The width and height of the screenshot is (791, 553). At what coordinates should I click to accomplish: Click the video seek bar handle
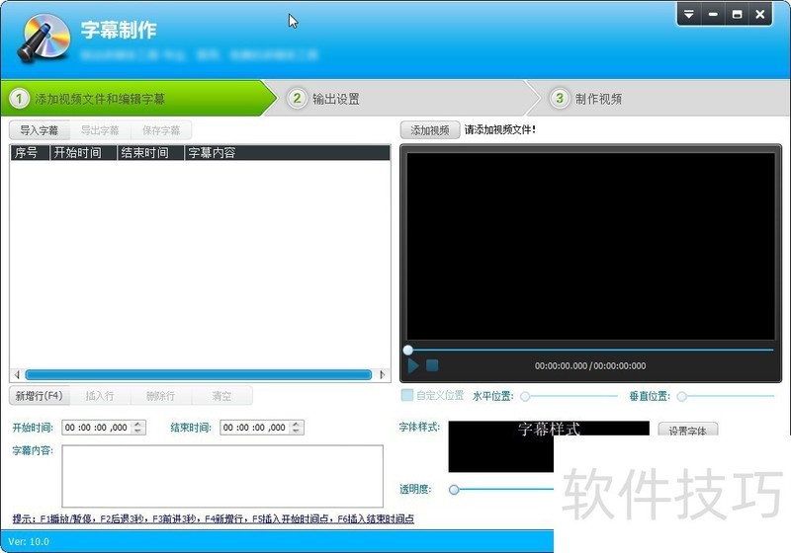pyautogui.click(x=408, y=350)
